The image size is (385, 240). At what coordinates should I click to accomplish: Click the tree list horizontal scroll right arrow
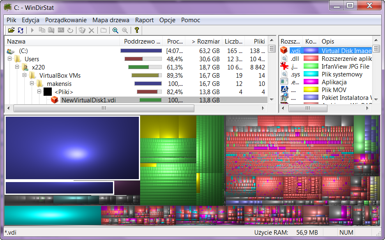[x=263, y=108]
